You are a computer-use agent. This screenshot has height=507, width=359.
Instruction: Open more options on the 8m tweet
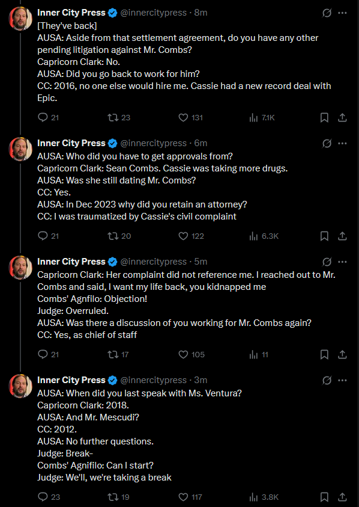coord(342,13)
